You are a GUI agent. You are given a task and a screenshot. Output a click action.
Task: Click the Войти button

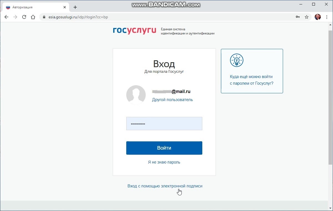coord(164,148)
